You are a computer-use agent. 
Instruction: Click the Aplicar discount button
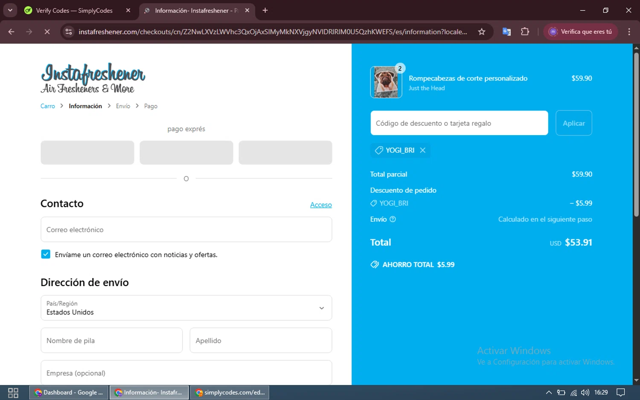(x=574, y=123)
